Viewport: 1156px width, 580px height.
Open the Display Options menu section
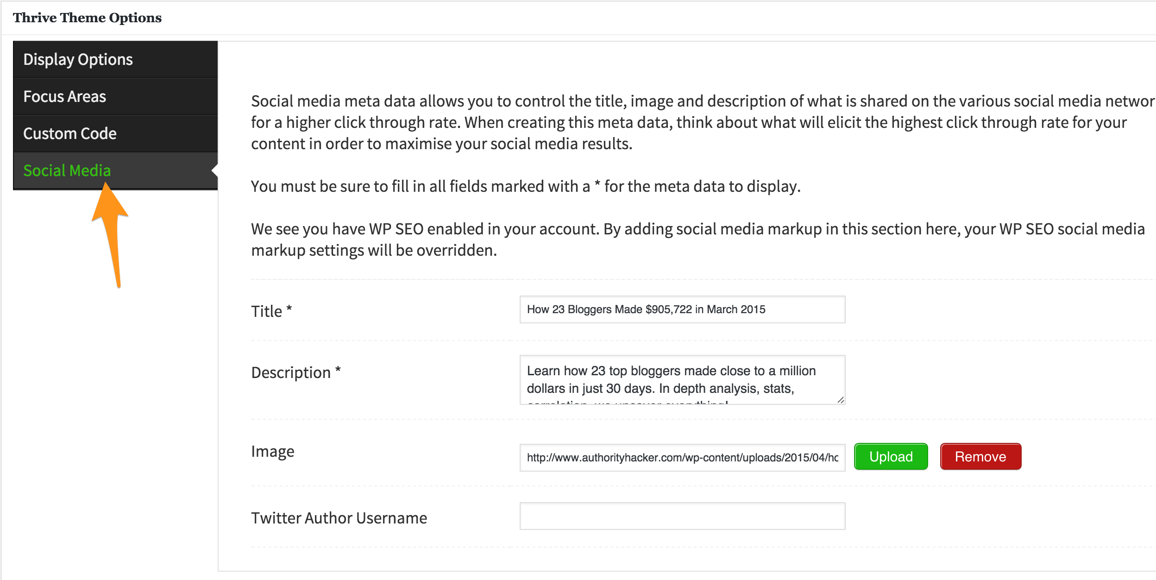pyautogui.click(x=115, y=59)
